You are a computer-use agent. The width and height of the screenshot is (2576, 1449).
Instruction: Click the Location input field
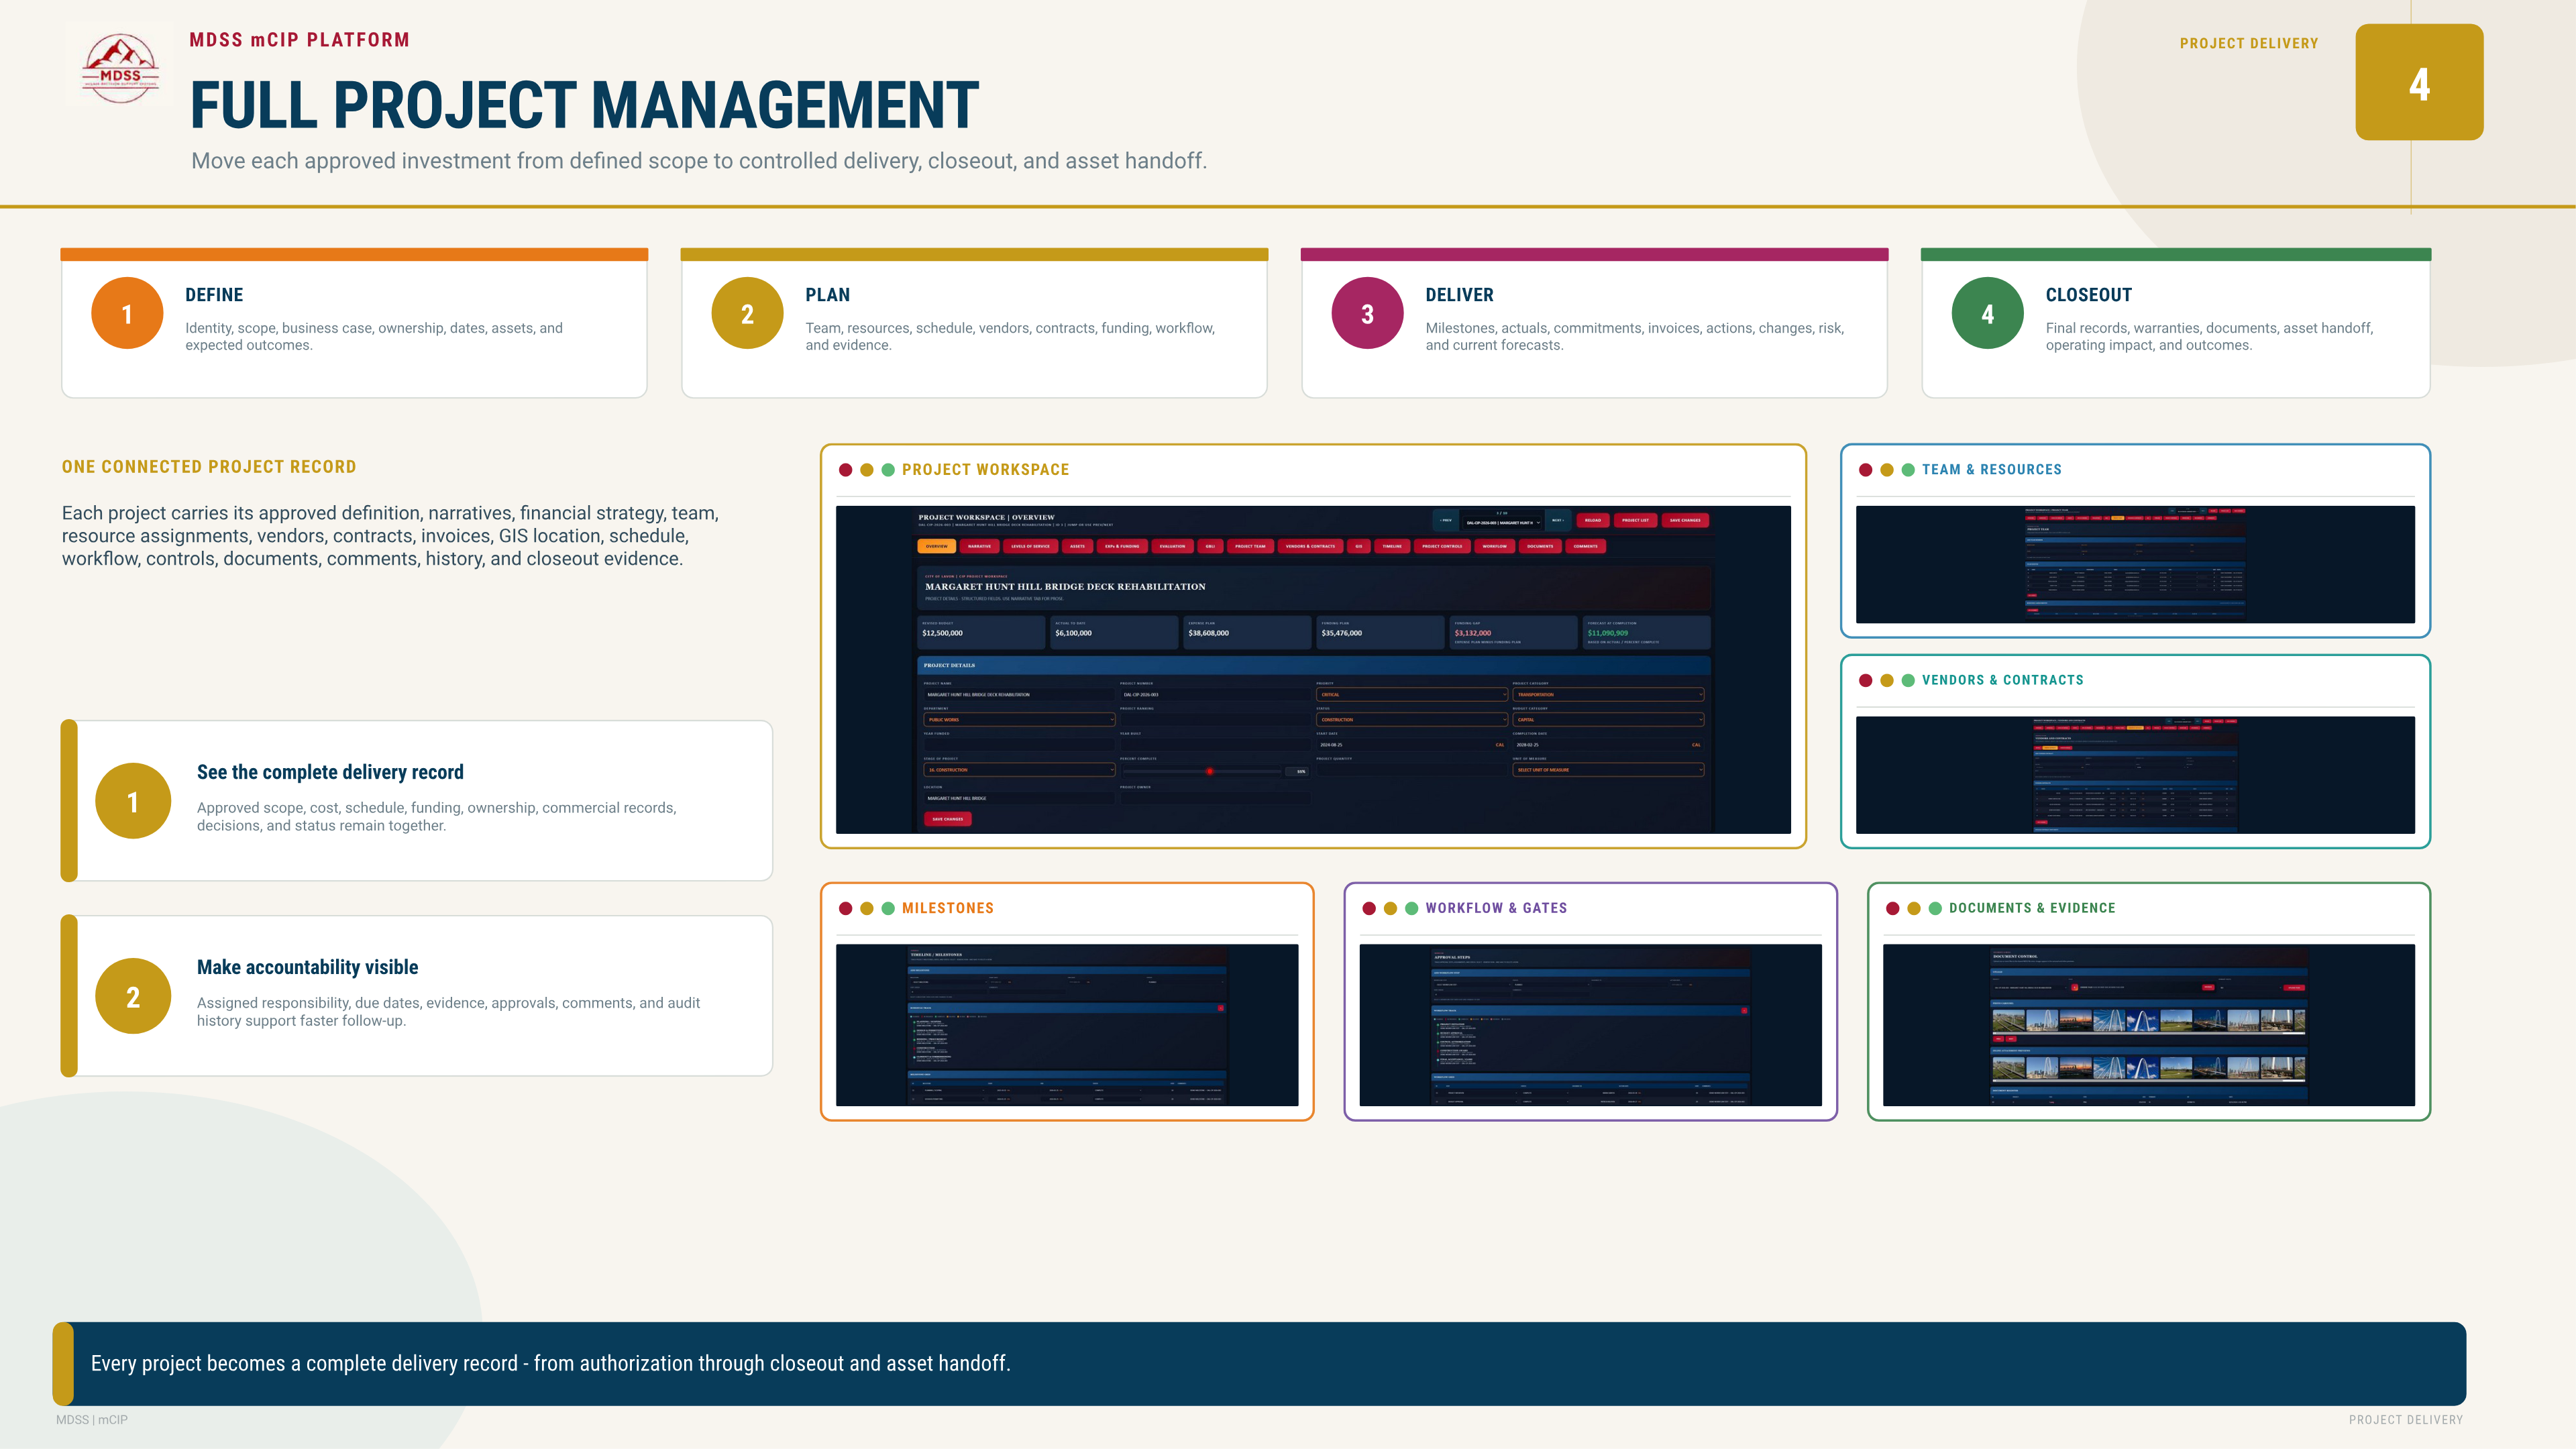click(x=1019, y=798)
